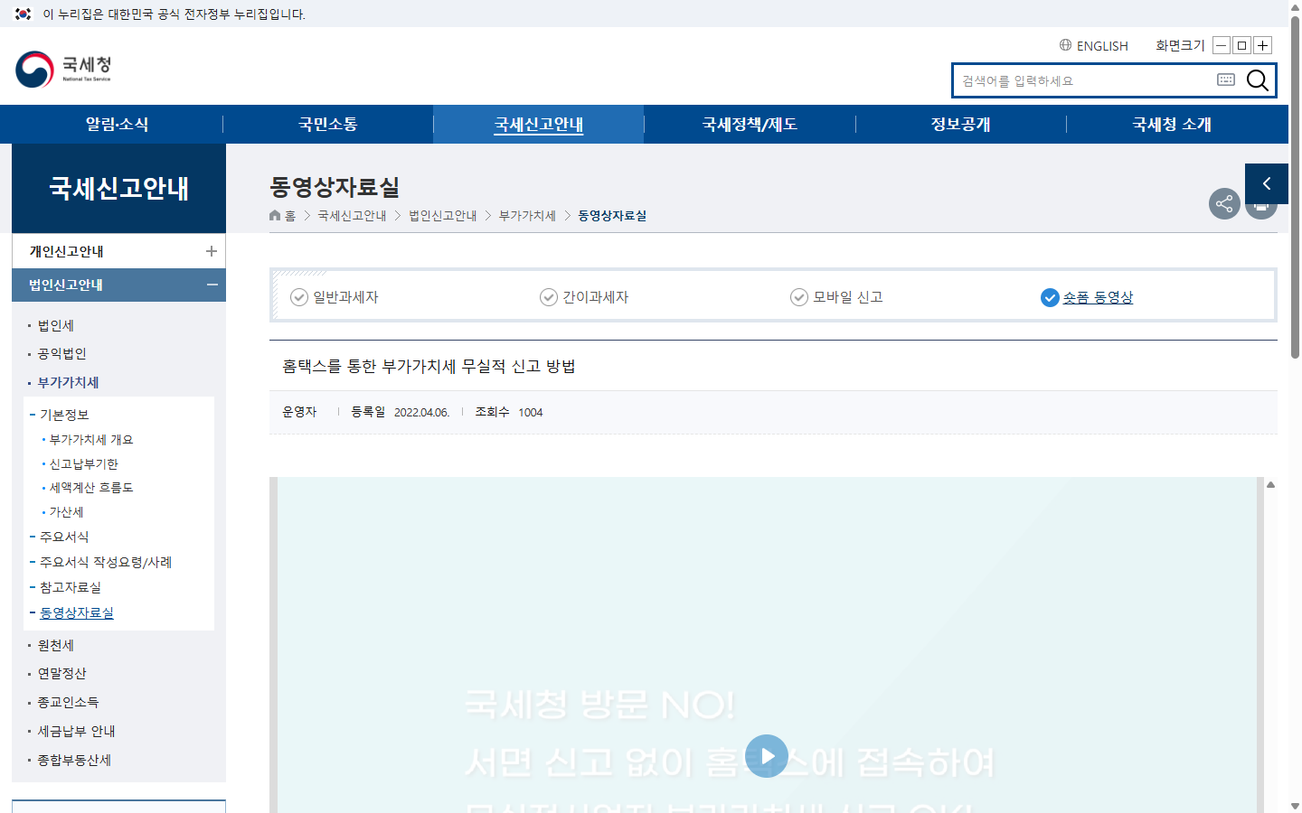The image size is (1302, 813).
Task: Open 동영상자료실 sidebar link
Action: (x=77, y=612)
